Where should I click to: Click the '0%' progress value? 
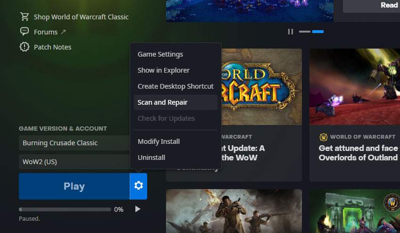(x=118, y=209)
